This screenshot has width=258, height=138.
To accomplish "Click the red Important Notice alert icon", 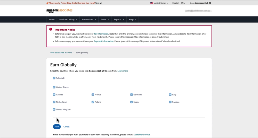I will (51, 29).
